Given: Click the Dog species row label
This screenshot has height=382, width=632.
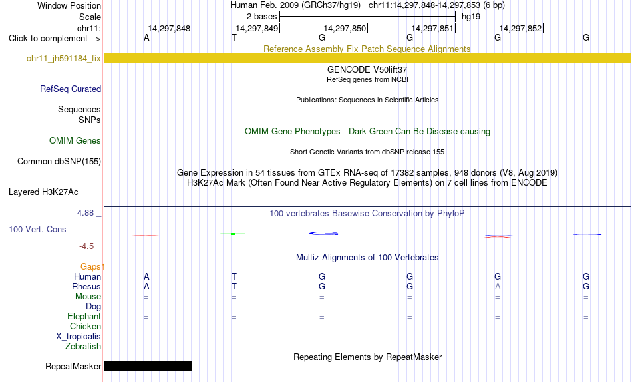Looking at the screenshot, I should tap(93, 307).
